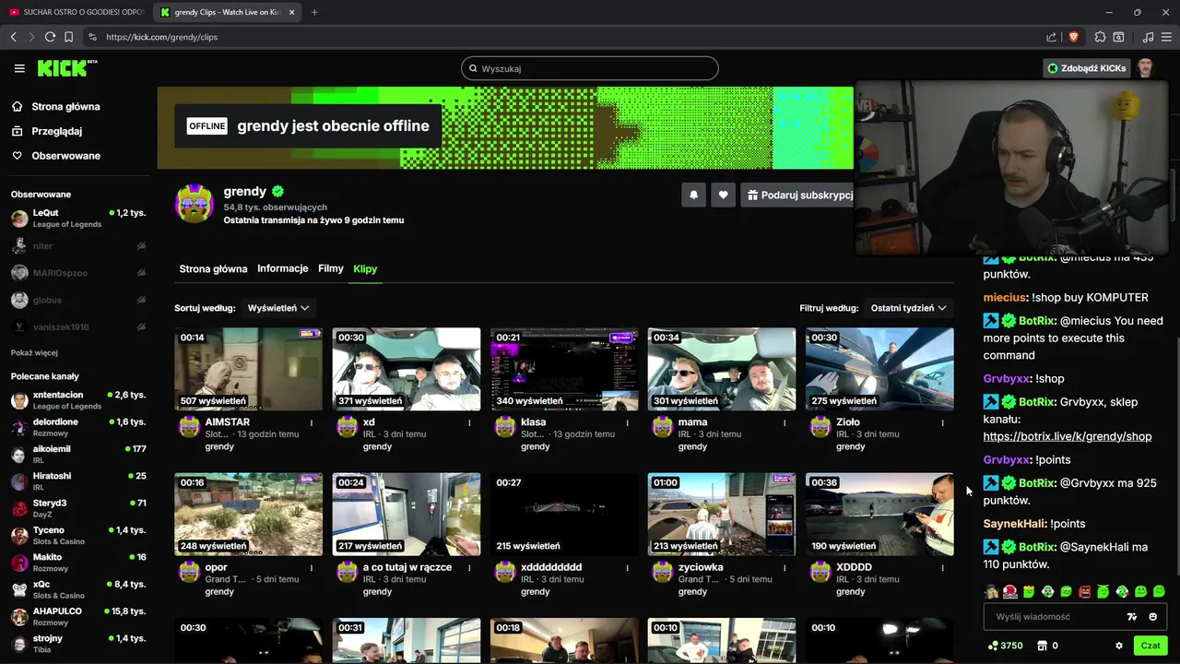Click the browser back arrow

click(13, 37)
